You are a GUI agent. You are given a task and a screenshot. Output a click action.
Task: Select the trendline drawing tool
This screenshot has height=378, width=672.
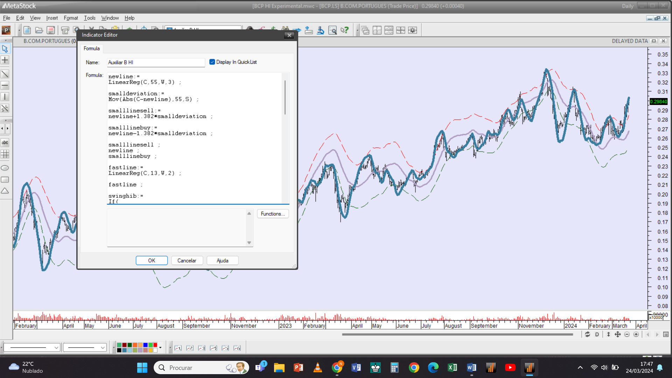coord(5,74)
